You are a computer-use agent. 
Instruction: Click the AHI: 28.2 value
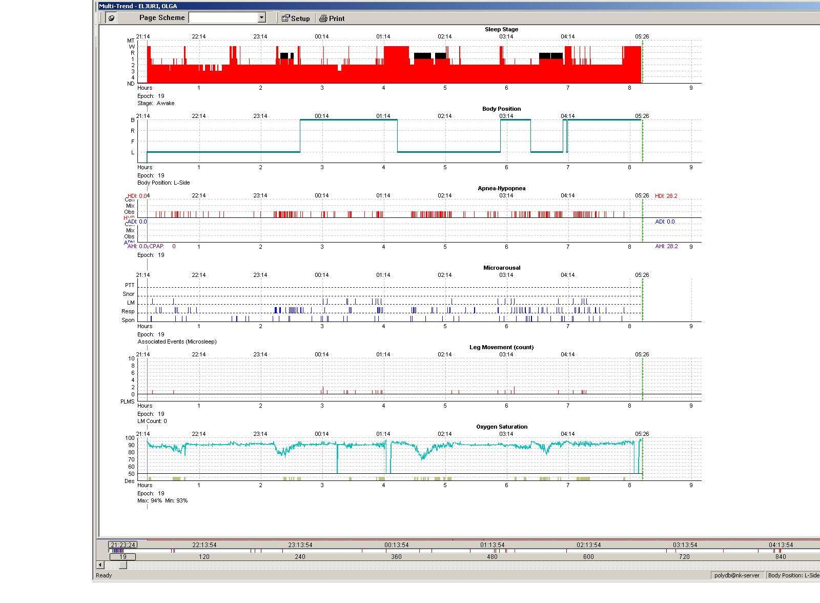point(666,246)
